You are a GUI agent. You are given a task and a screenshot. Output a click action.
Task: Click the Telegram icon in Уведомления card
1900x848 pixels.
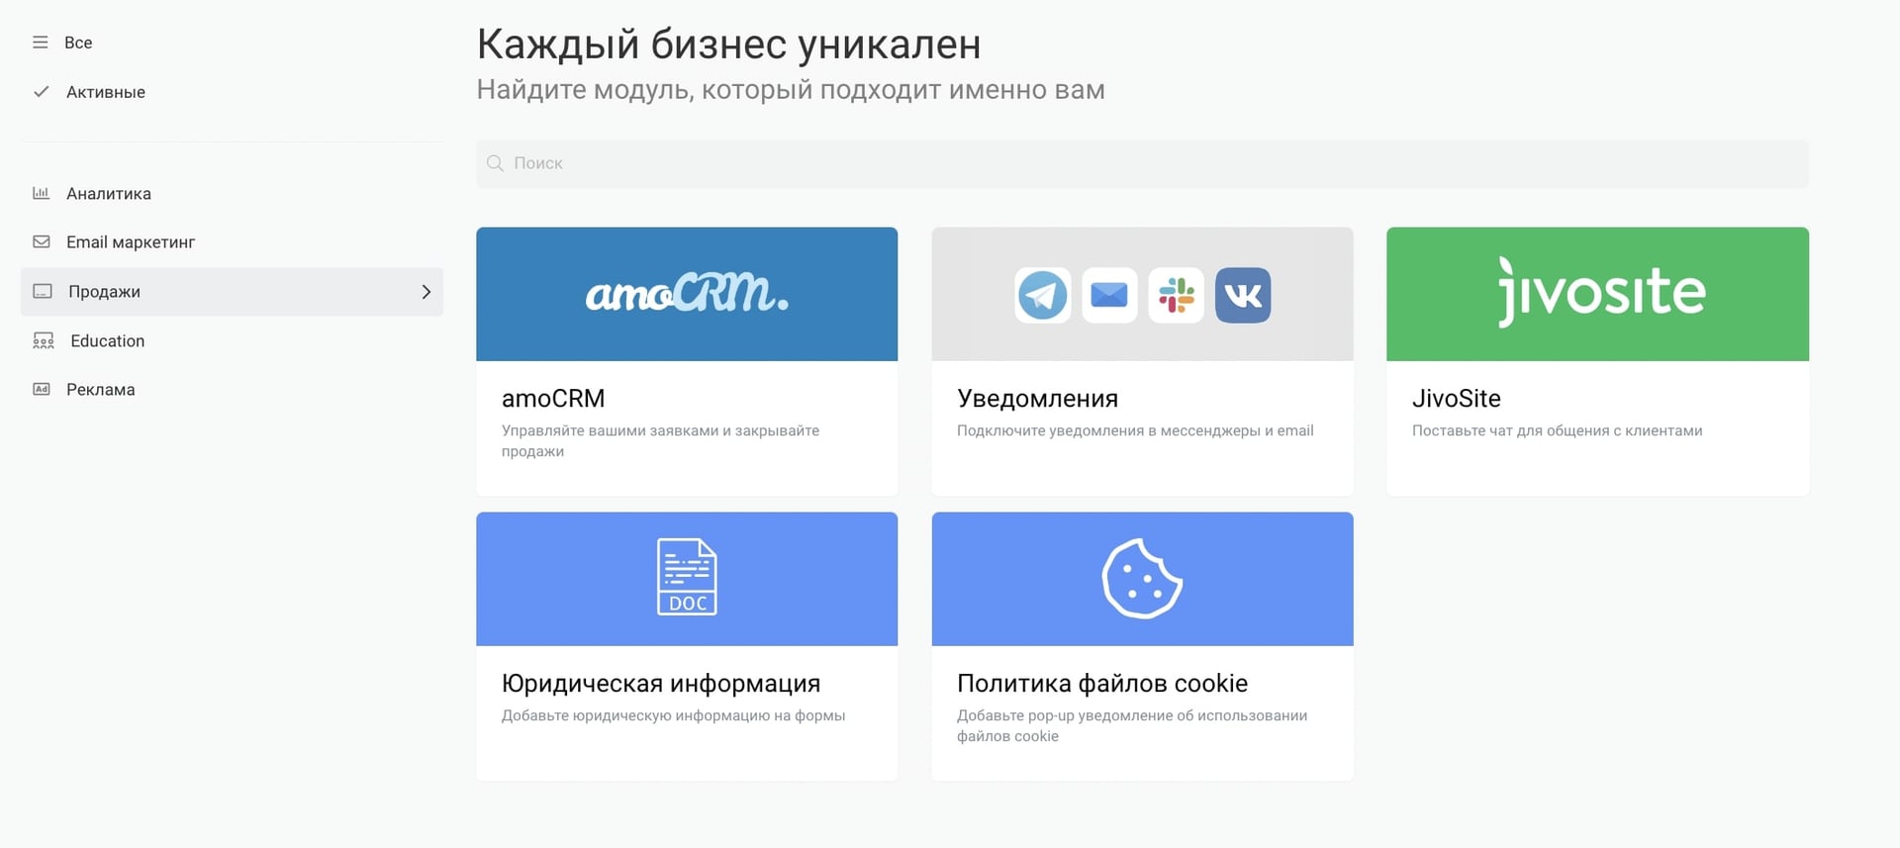(x=1042, y=295)
